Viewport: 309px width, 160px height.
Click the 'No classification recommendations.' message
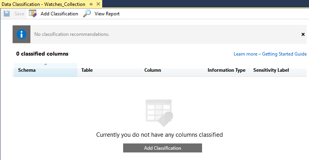pos(72,34)
